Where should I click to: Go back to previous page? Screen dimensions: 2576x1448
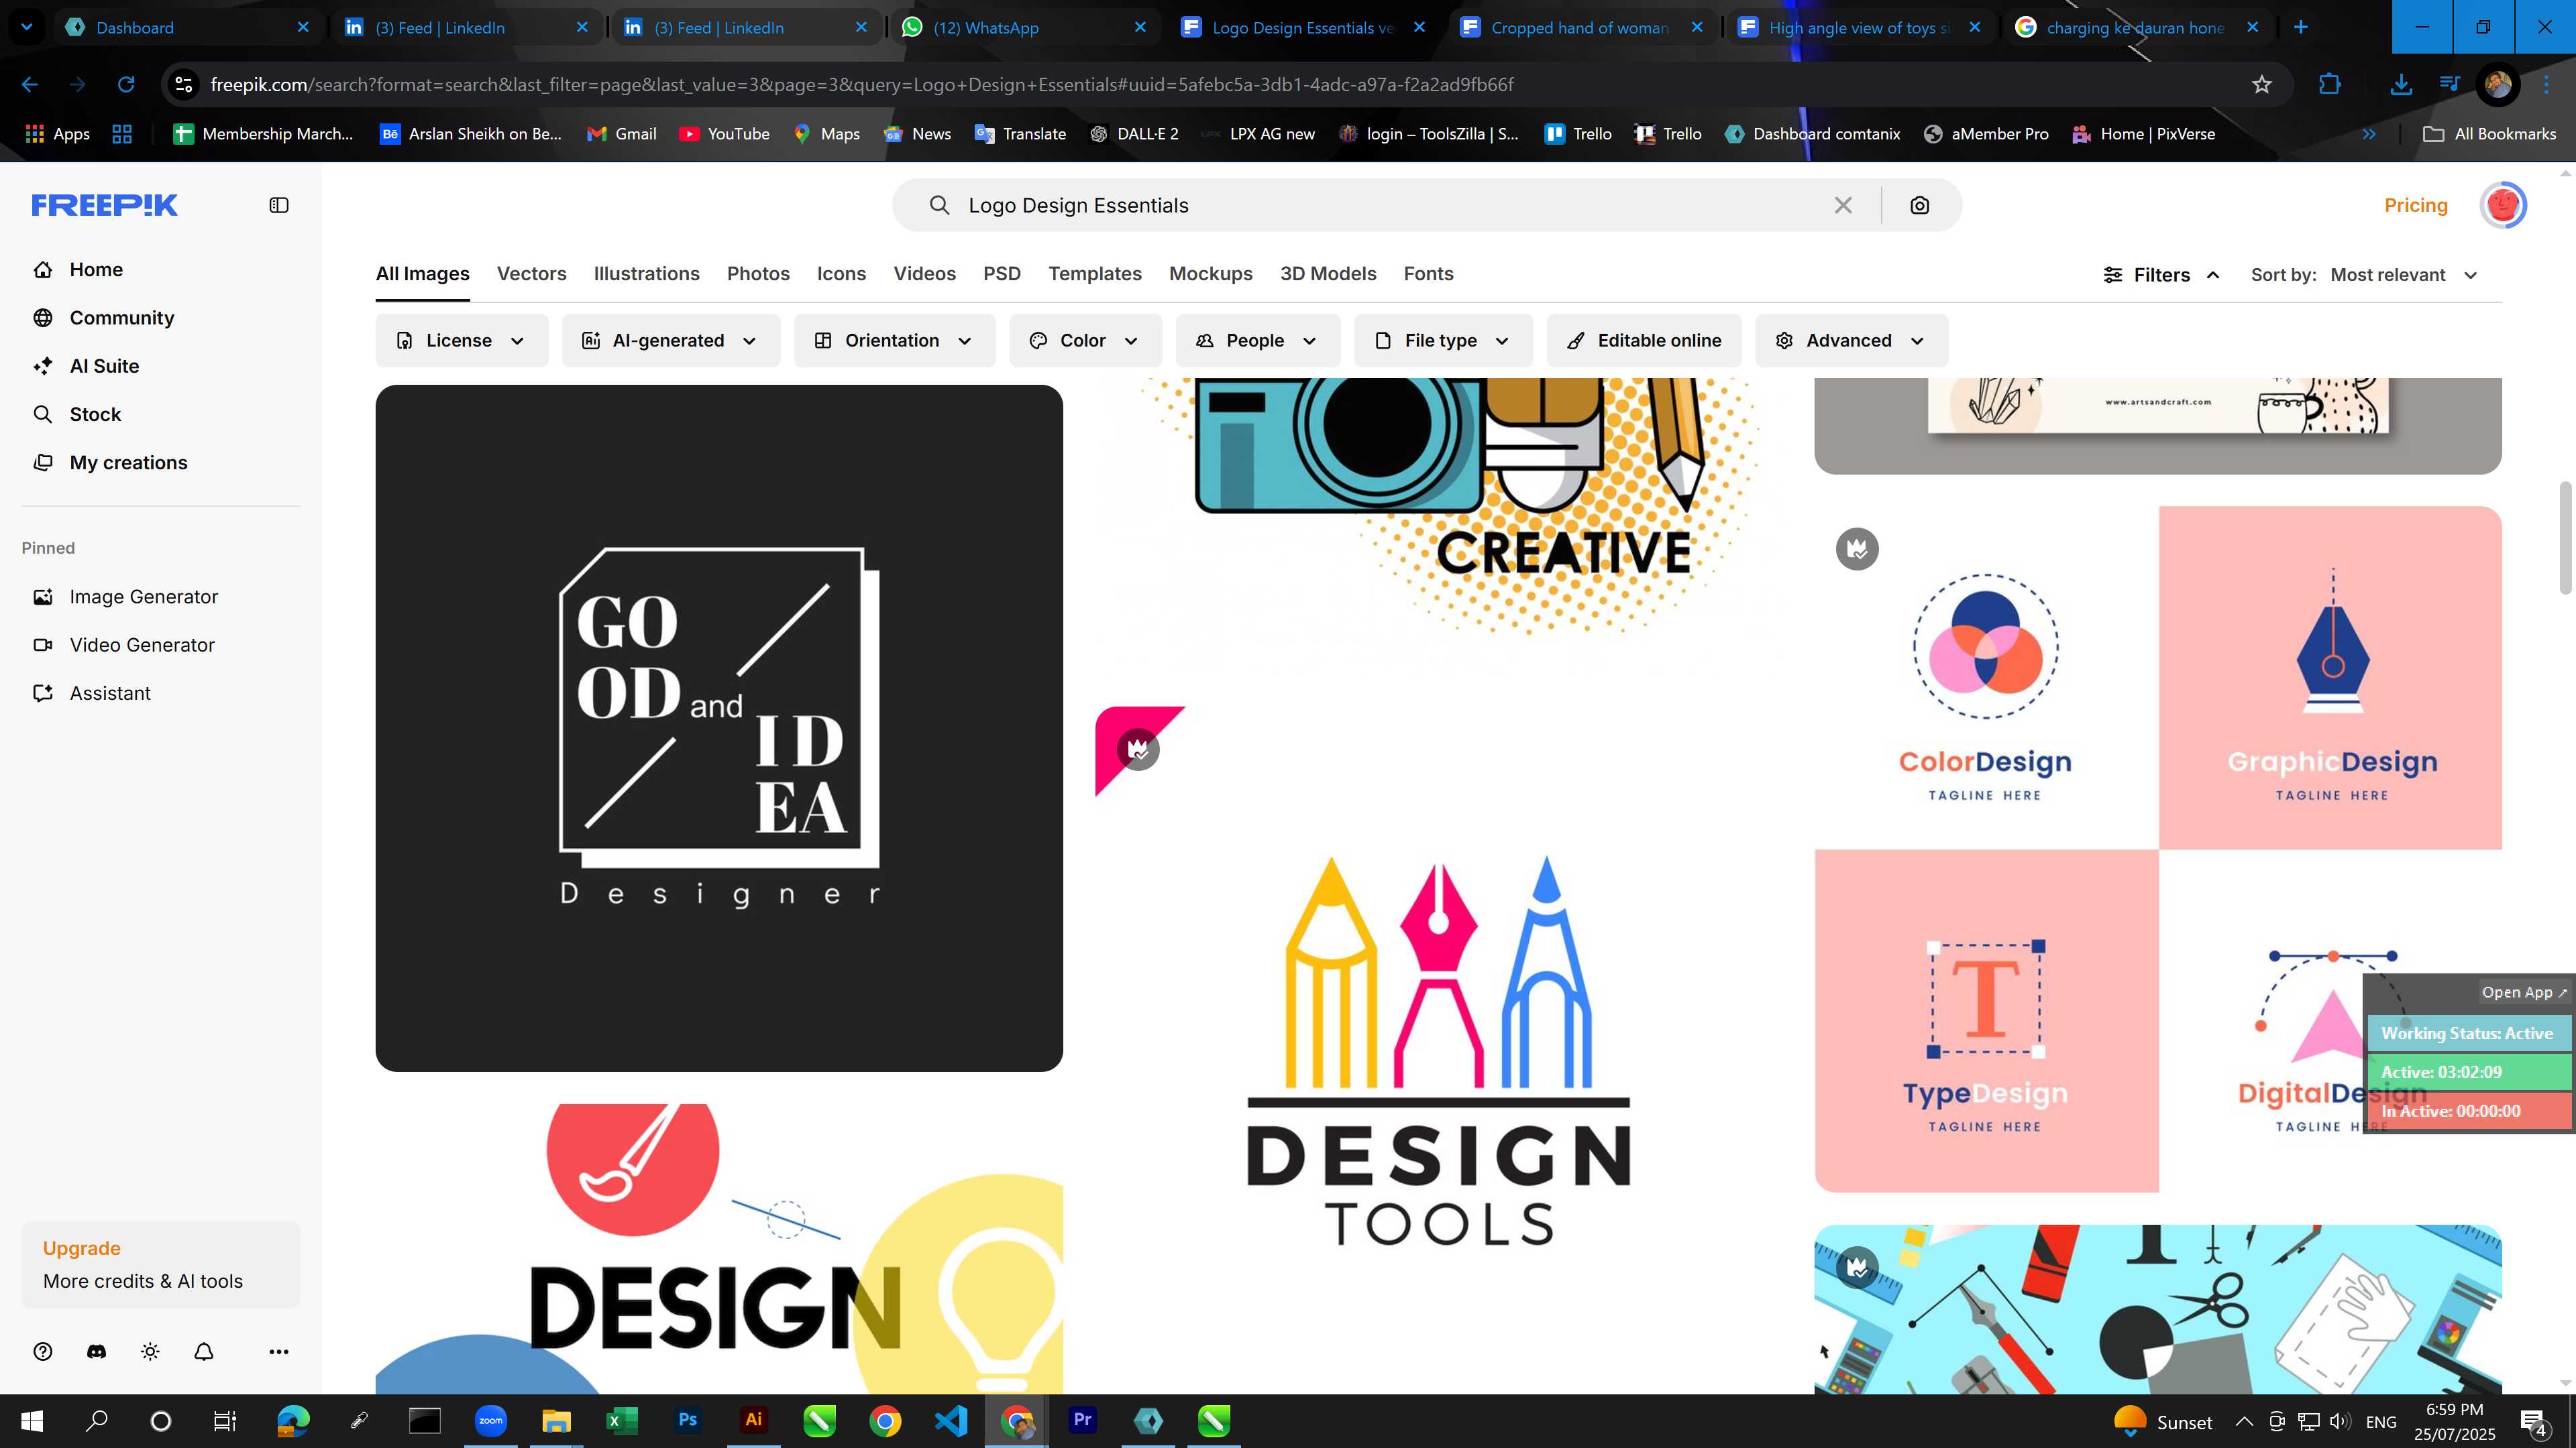coord(30,85)
